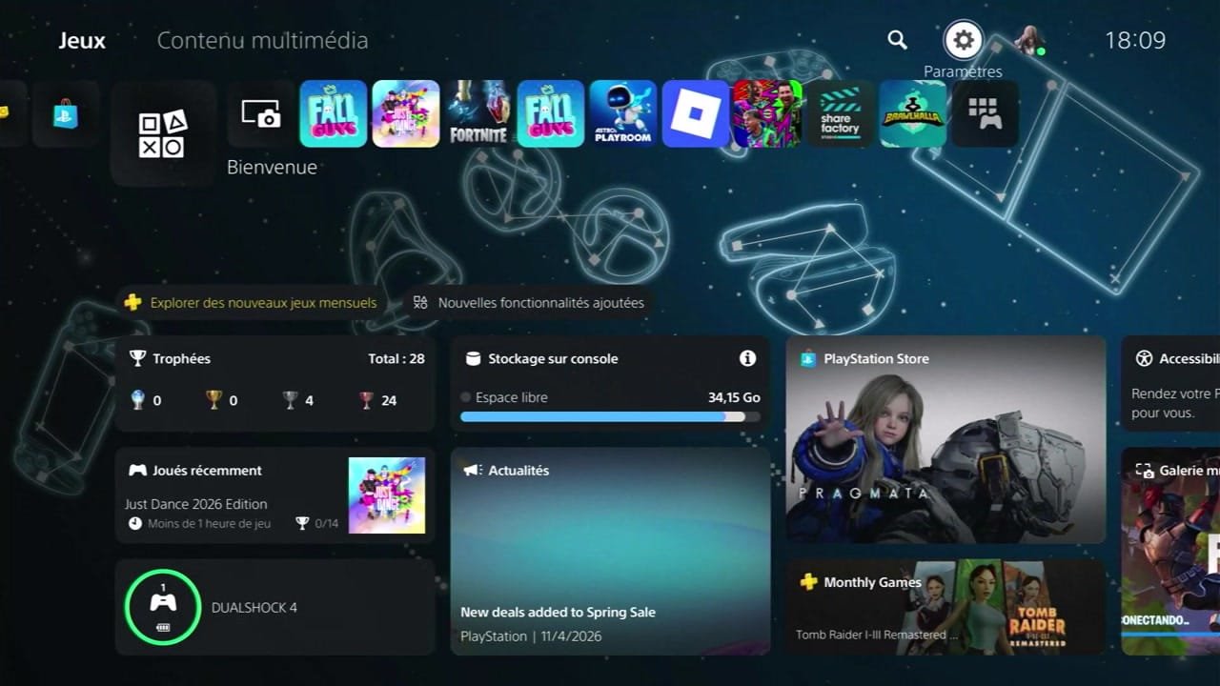Image resolution: width=1220 pixels, height=686 pixels.
Task: Switch to the Jeux tab
Action: [82, 40]
